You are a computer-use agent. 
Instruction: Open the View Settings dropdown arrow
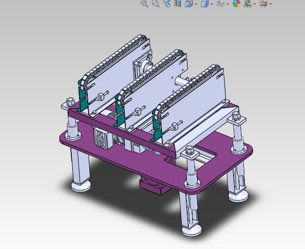[271, 4]
